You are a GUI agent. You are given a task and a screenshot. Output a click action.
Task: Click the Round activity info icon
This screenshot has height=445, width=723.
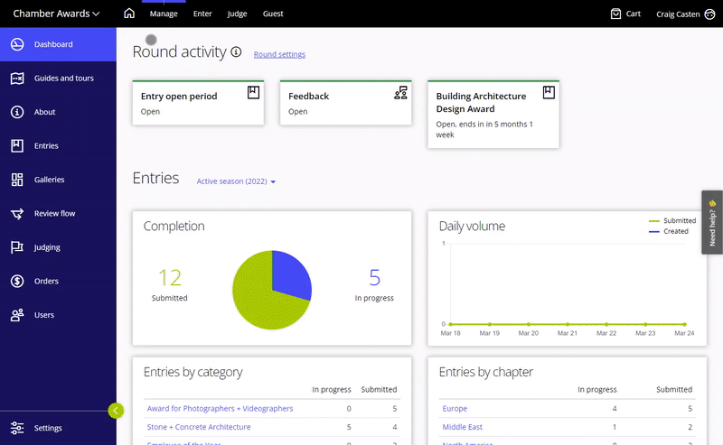point(236,52)
